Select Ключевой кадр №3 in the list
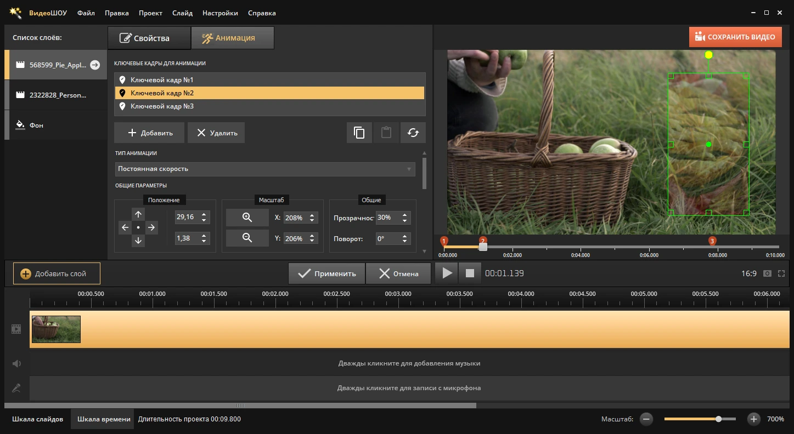 click(x=269, y=106)
